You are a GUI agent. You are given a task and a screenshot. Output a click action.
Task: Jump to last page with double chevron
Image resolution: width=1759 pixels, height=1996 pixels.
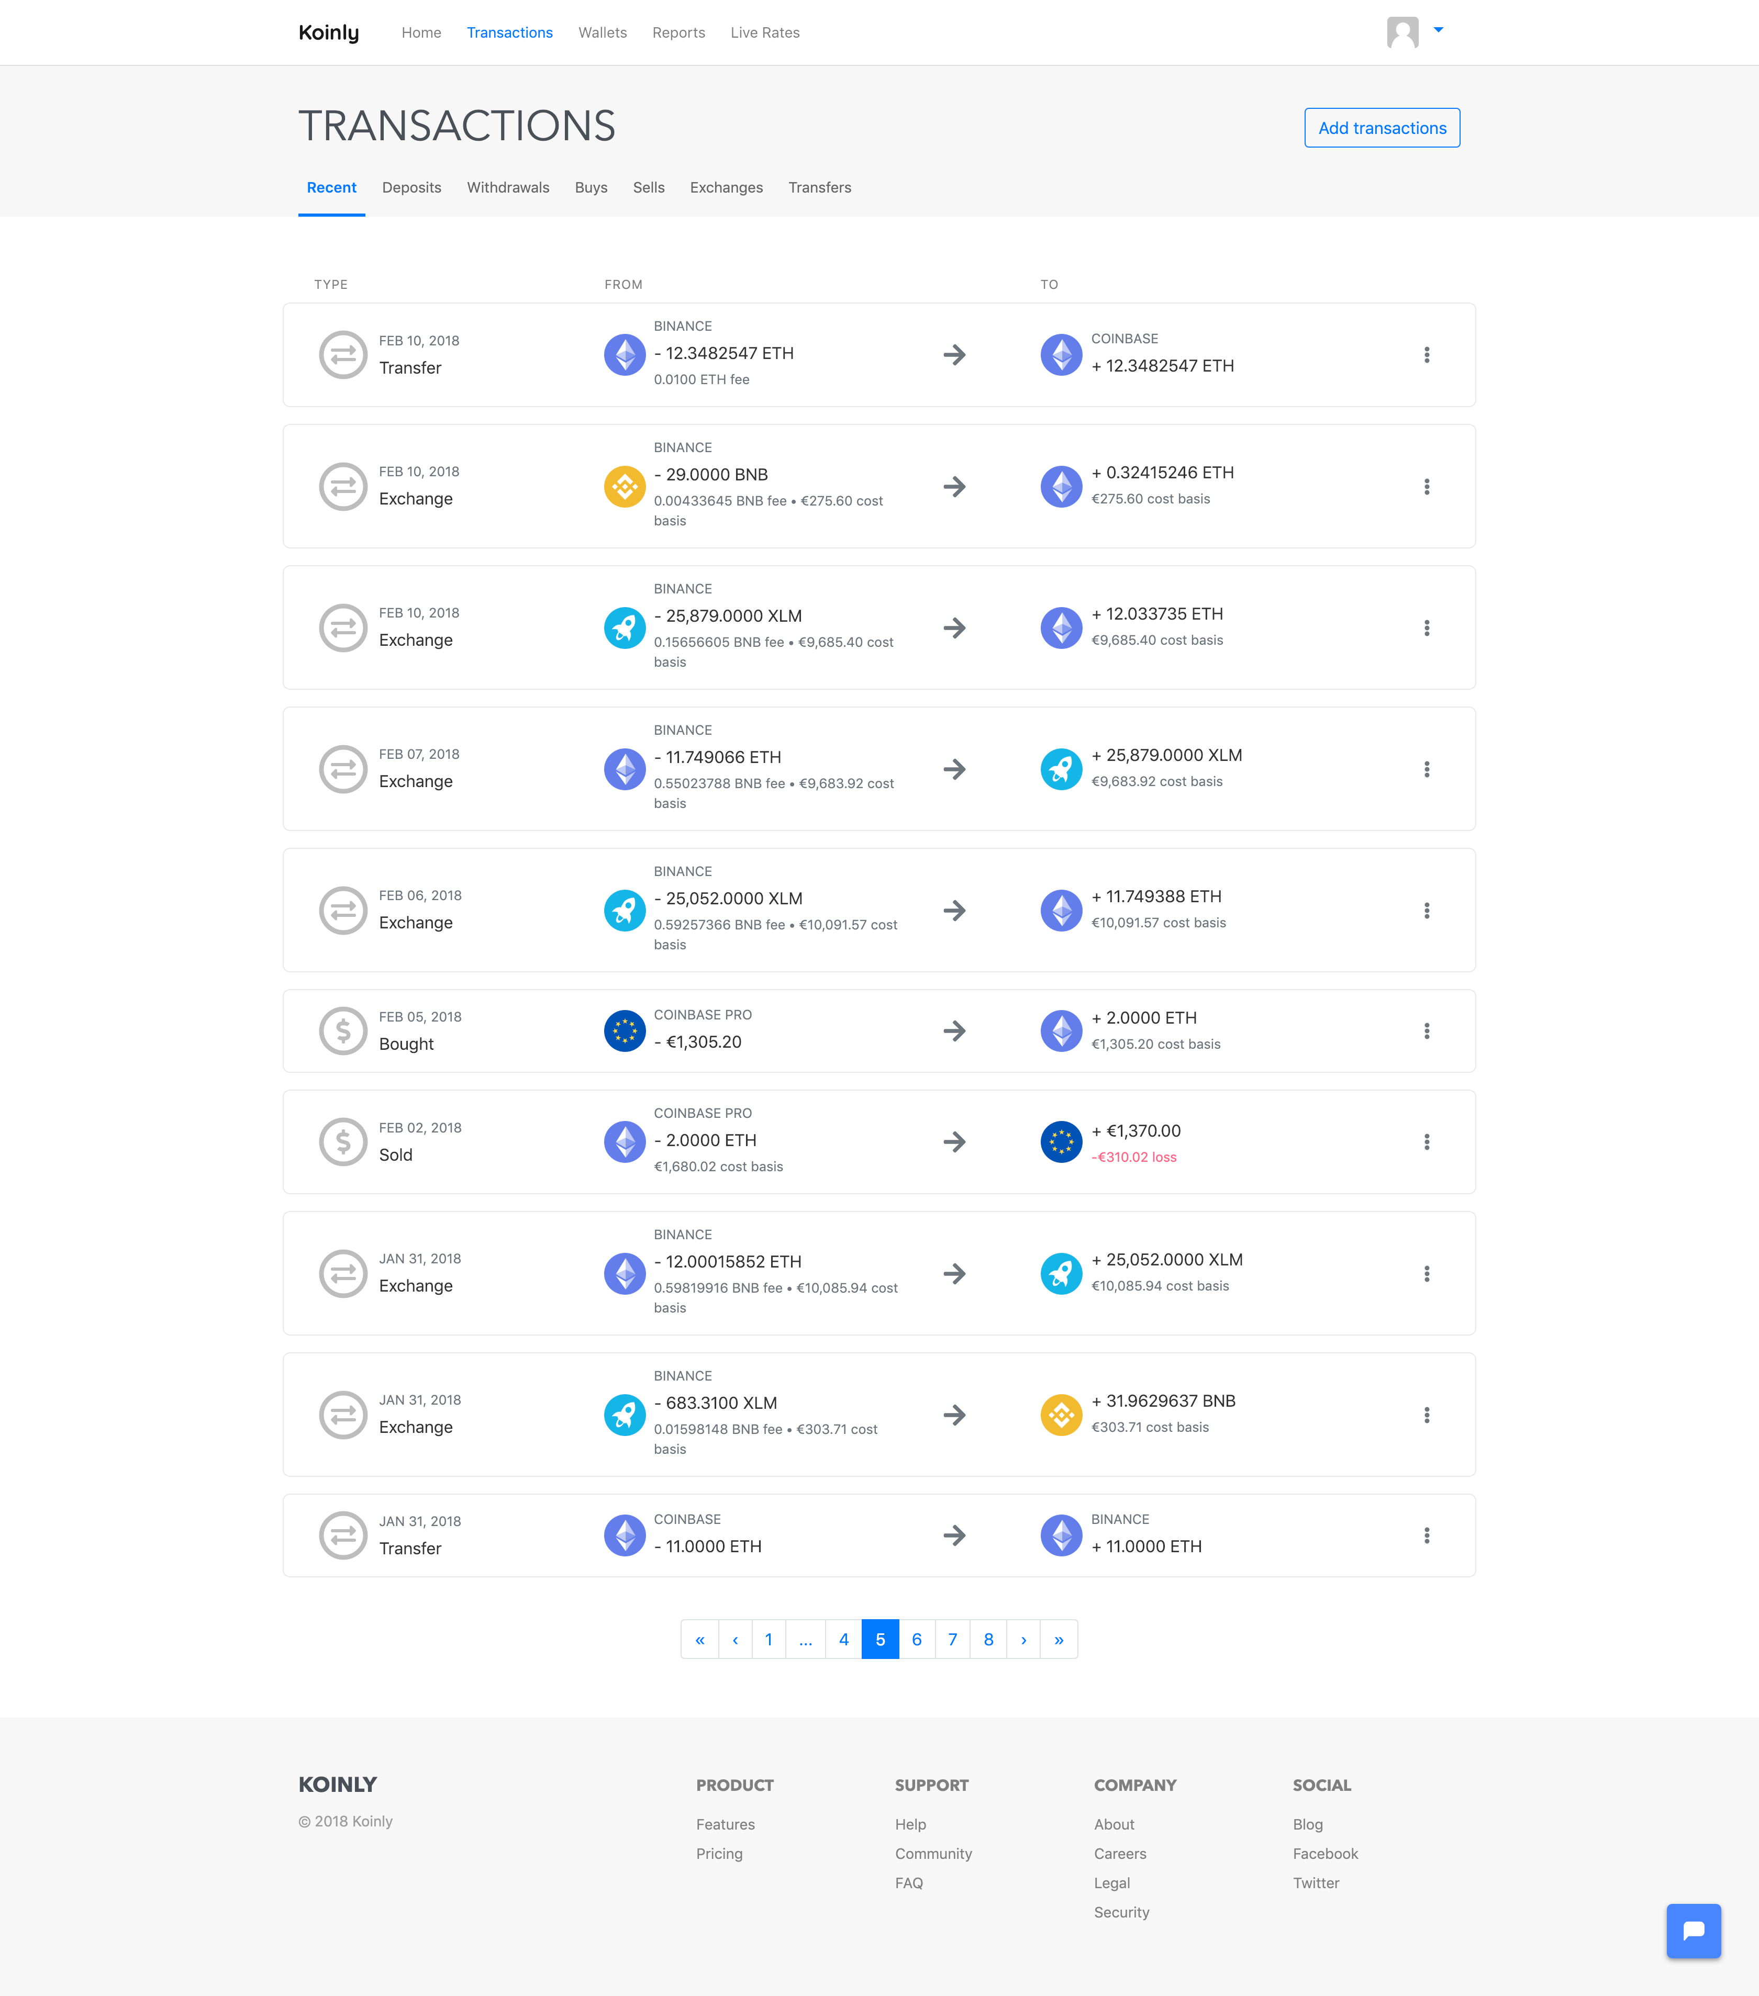1059,1640
